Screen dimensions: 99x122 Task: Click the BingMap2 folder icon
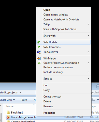coord(8,112)
